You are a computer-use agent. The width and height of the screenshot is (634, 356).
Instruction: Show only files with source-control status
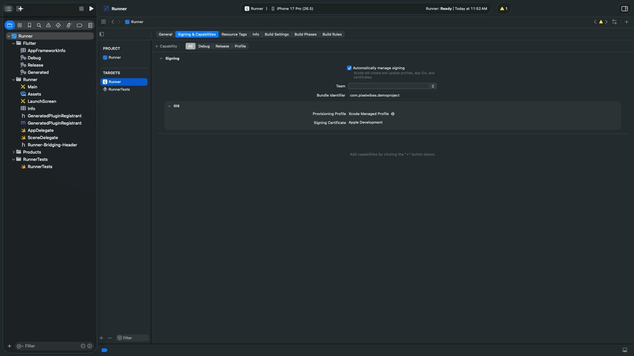pos(90,346)
